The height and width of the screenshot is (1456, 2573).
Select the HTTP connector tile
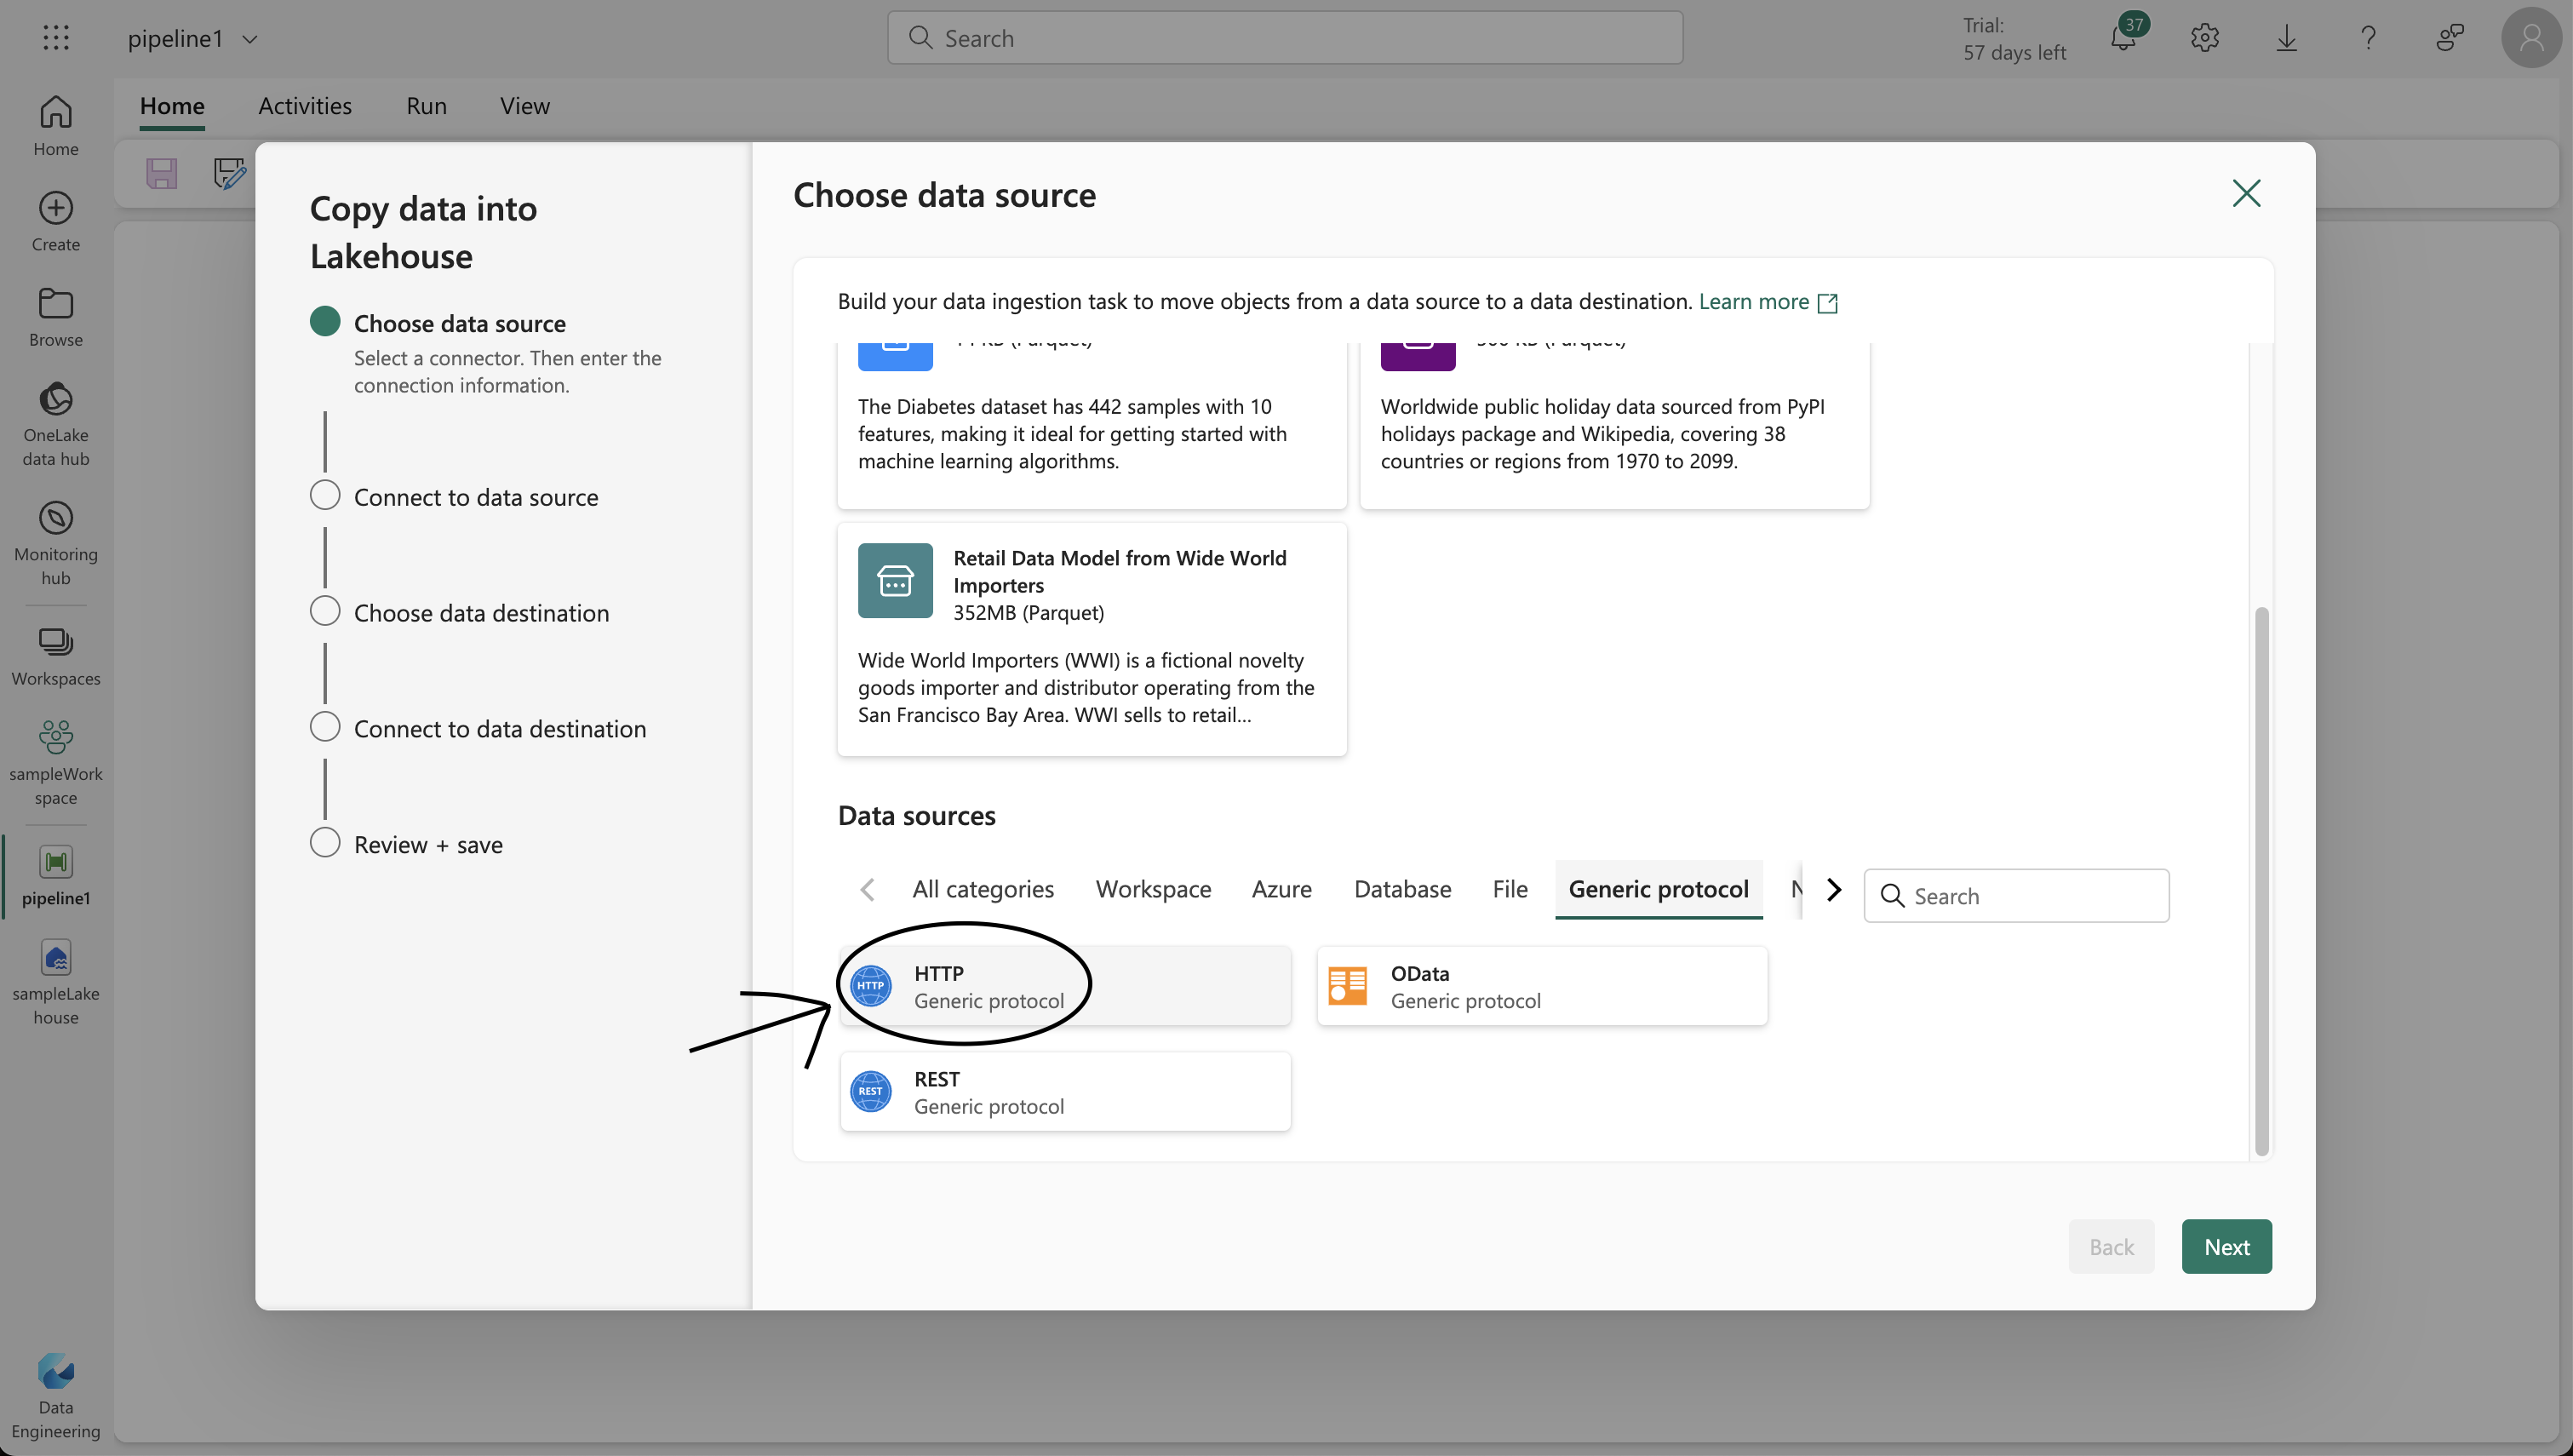1066,986
